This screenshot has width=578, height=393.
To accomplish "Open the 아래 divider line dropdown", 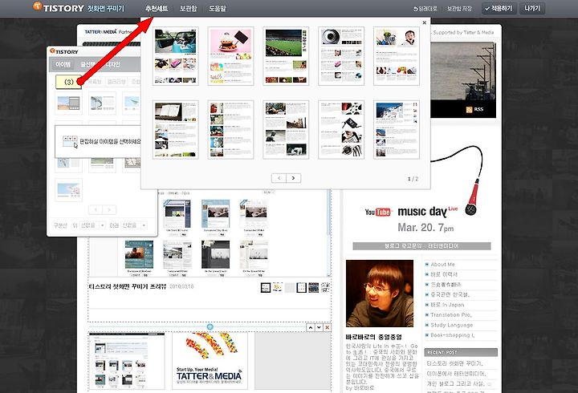I will tap(134, 225).
